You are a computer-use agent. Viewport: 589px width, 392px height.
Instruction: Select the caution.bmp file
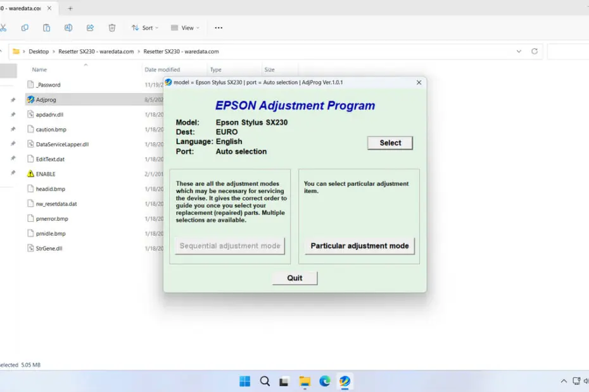pyautogui.click(x=51, y=130)
